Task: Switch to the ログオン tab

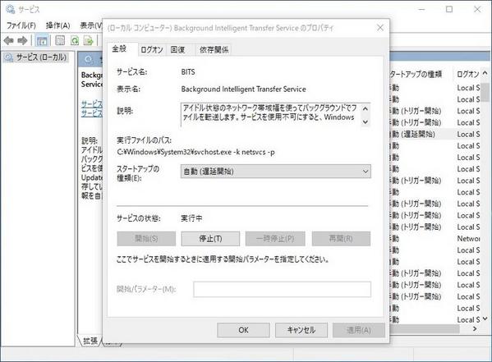Action: click(152, 50)
